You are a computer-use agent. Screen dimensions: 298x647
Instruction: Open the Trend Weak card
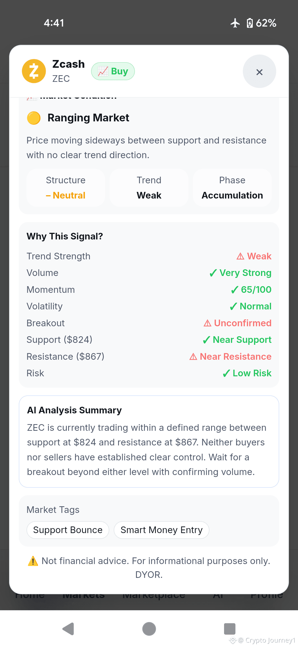[x=149, y=188]
